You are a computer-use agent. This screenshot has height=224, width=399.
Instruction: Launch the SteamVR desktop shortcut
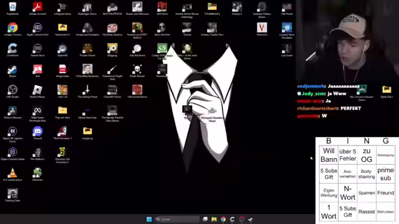(x=62, y=50)
